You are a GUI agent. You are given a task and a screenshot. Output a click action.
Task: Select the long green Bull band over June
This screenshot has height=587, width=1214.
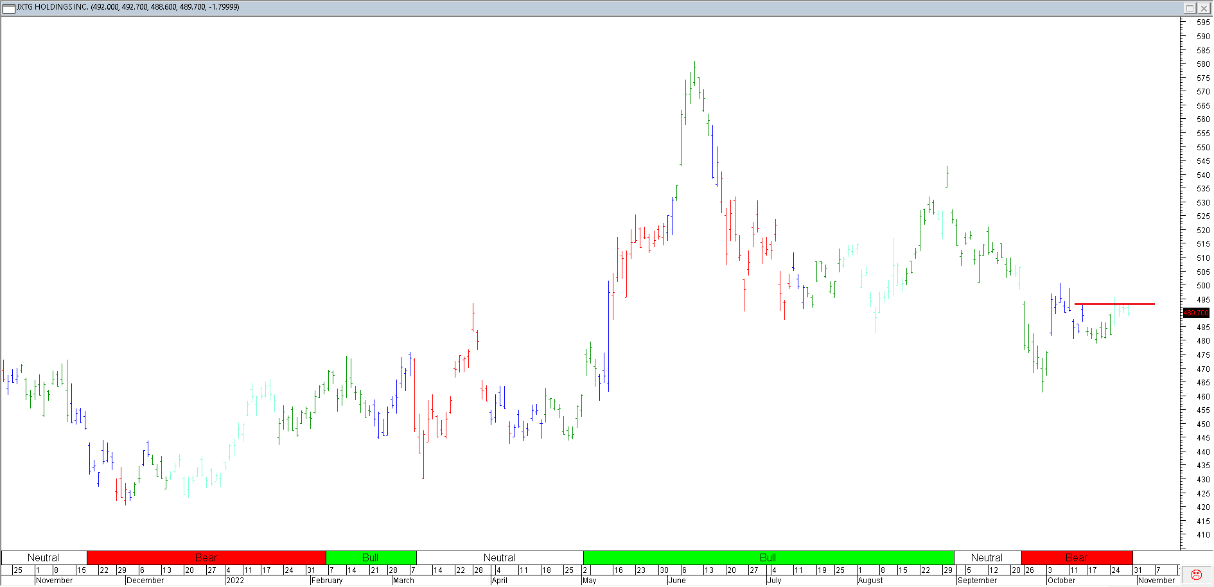coord(768,557)
